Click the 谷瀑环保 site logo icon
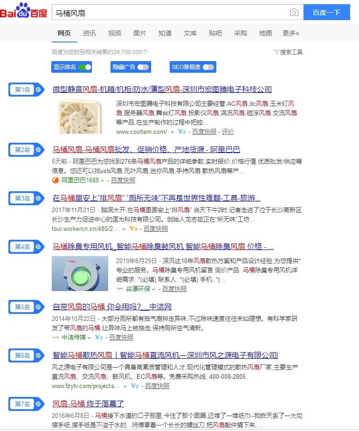359x431 pixels. pyautogui.click(x=120, y=289)
